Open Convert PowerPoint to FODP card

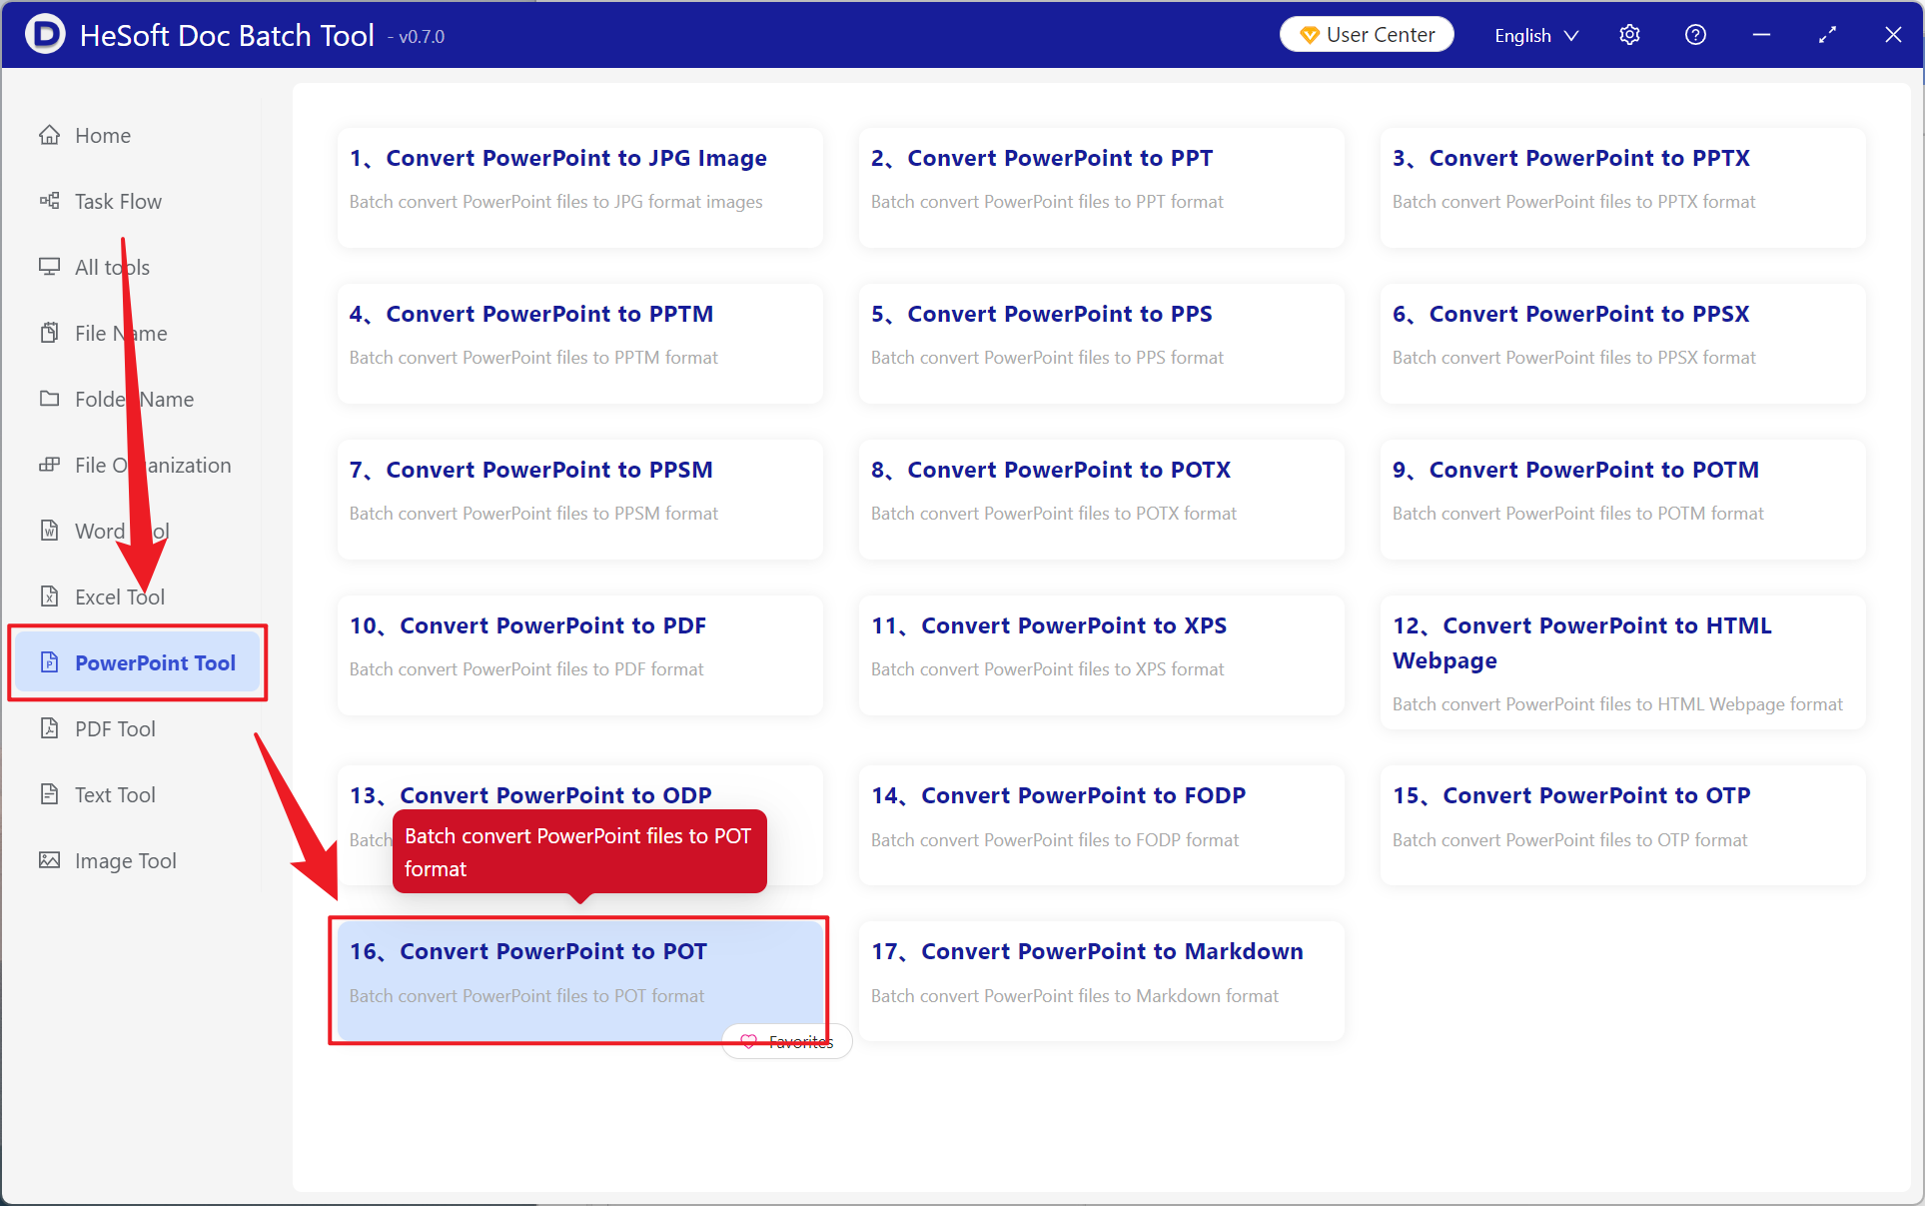tap(1101, 824)
